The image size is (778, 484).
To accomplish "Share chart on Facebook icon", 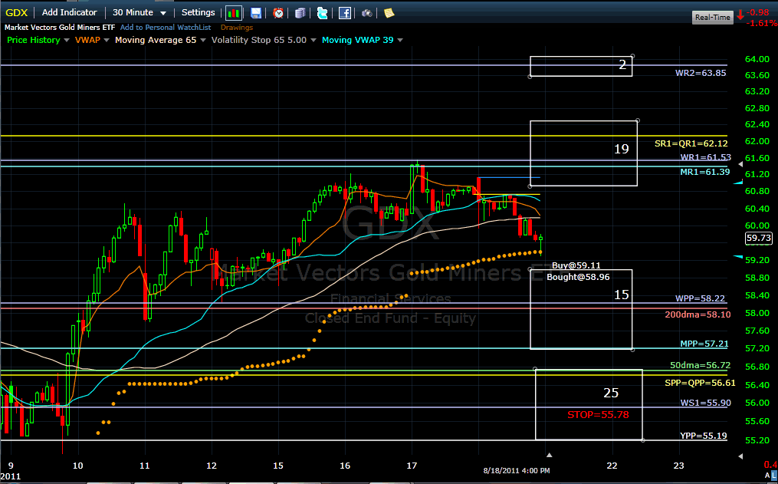I will (x=345, y=13).
